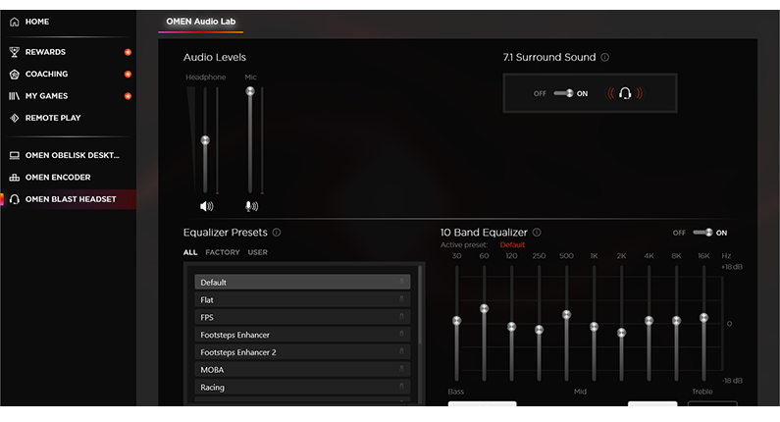Click the OMEN Blast Headset headphone icon
The height and width of the screenshot is (422, 780).
(x=15, y=199)
